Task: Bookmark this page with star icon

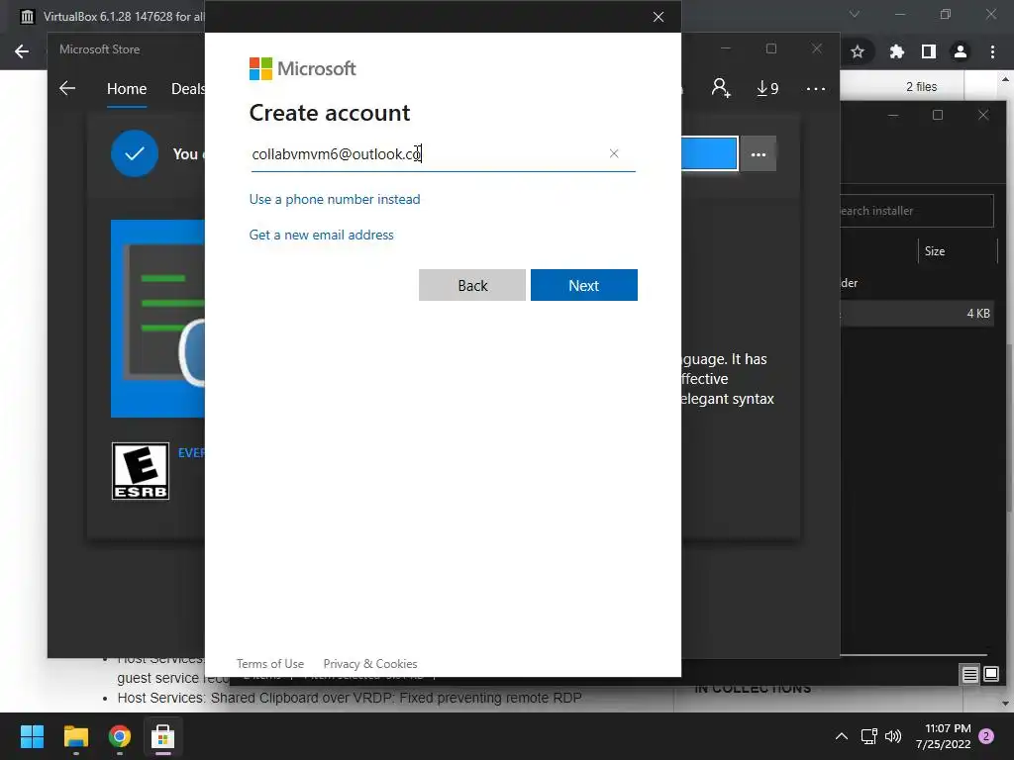Action: [x=858, y=51]
